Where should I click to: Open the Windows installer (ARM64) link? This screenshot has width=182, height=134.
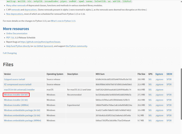point(16,105)
